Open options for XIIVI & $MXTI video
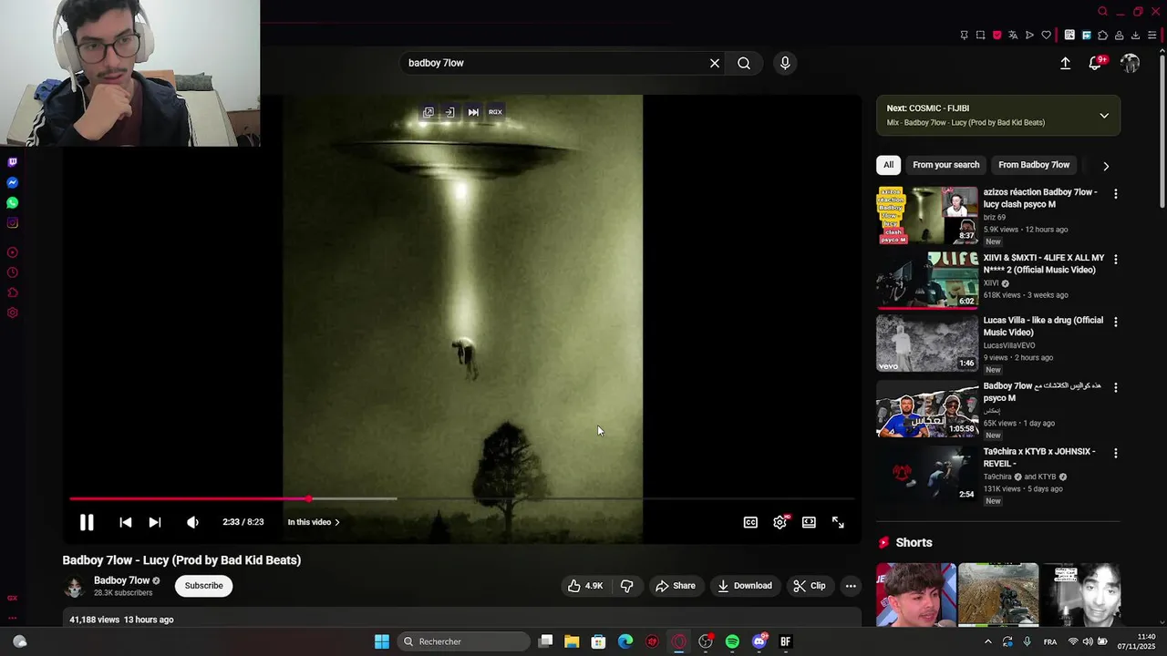This screenshot has height=656, width=1167. 1115,260
